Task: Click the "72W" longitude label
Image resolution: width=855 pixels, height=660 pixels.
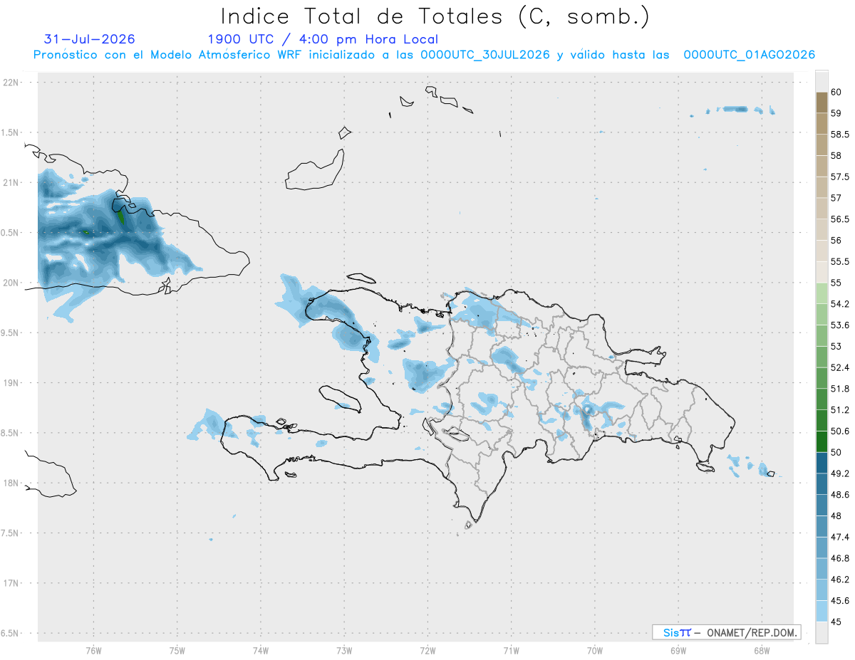Action: (x=427, y=650)
